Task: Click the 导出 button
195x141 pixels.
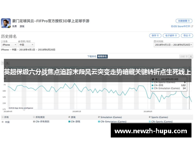Action: (x=187, y=35)
